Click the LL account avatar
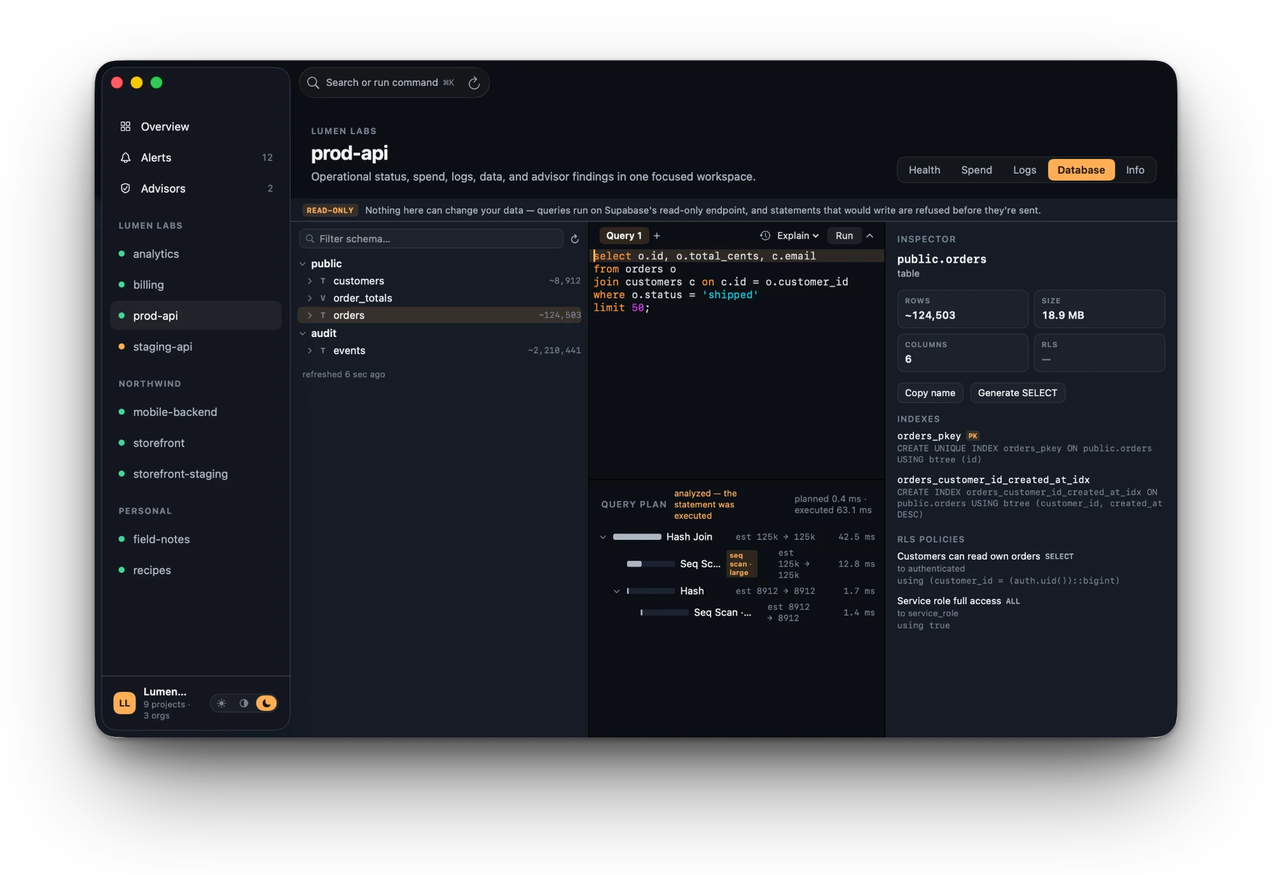Screen dimensions: 1272x875 125,703
